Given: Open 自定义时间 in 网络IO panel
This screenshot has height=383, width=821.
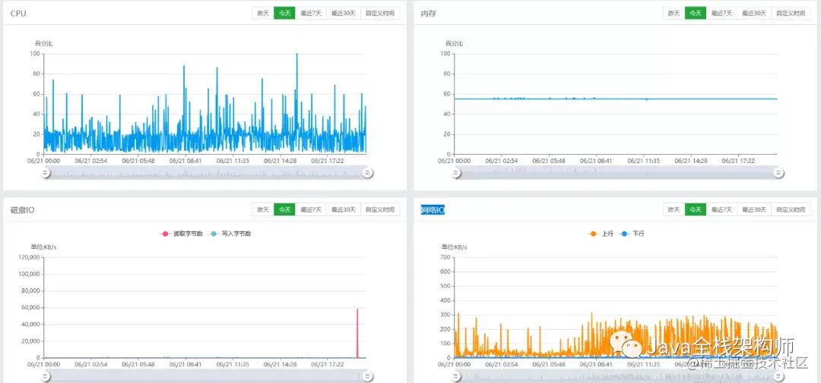Looking at the screenshot, I should click(x=791, y=209).
